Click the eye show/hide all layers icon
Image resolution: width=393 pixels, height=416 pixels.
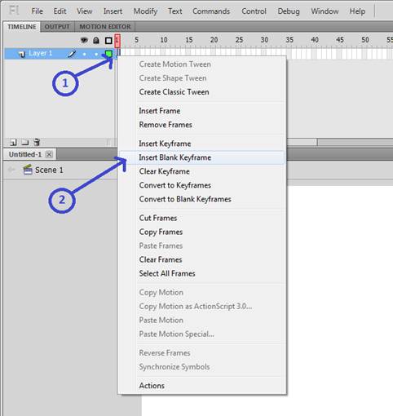(x=84, y=41)
